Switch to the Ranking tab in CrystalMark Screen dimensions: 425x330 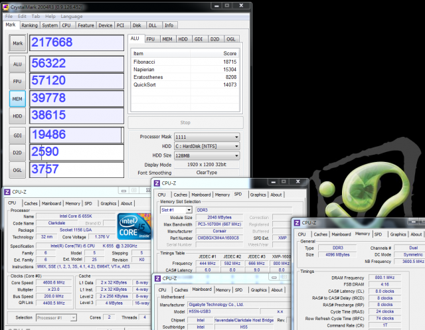tap(29, 25)
